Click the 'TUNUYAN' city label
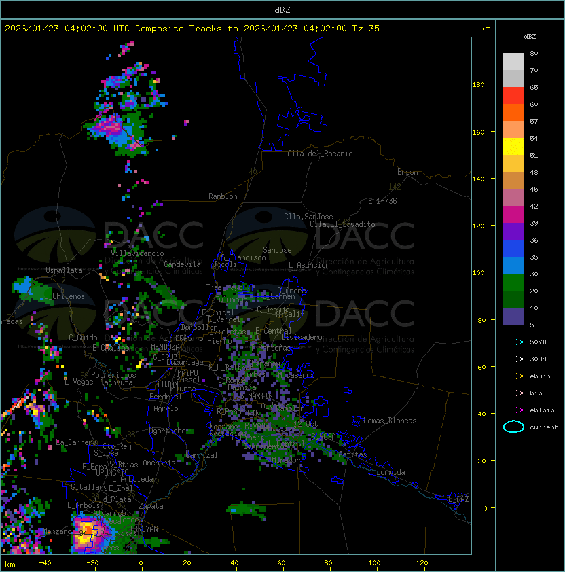565x572 pixels. tap(144, 529)
